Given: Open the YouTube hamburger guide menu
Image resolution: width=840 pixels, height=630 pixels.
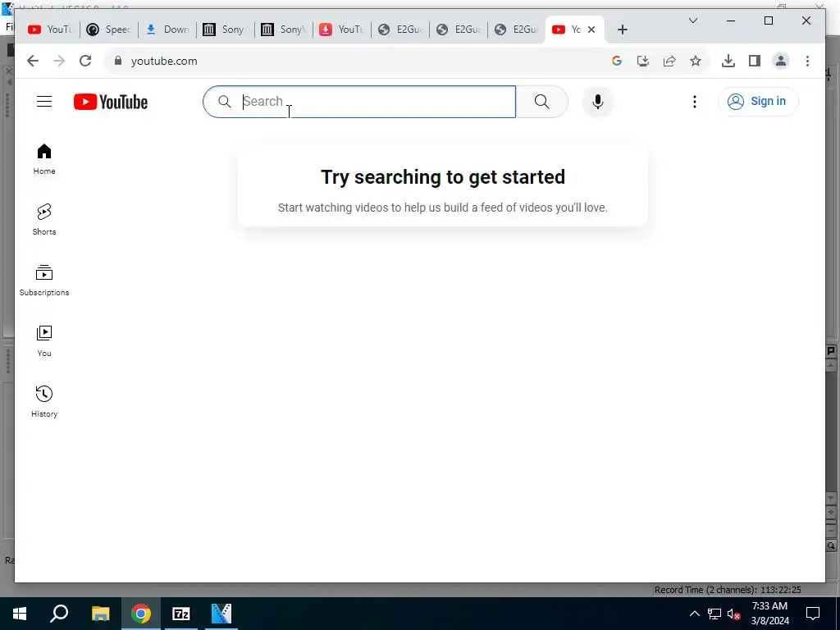Looking at the screenshot, I should coord(44,101).
